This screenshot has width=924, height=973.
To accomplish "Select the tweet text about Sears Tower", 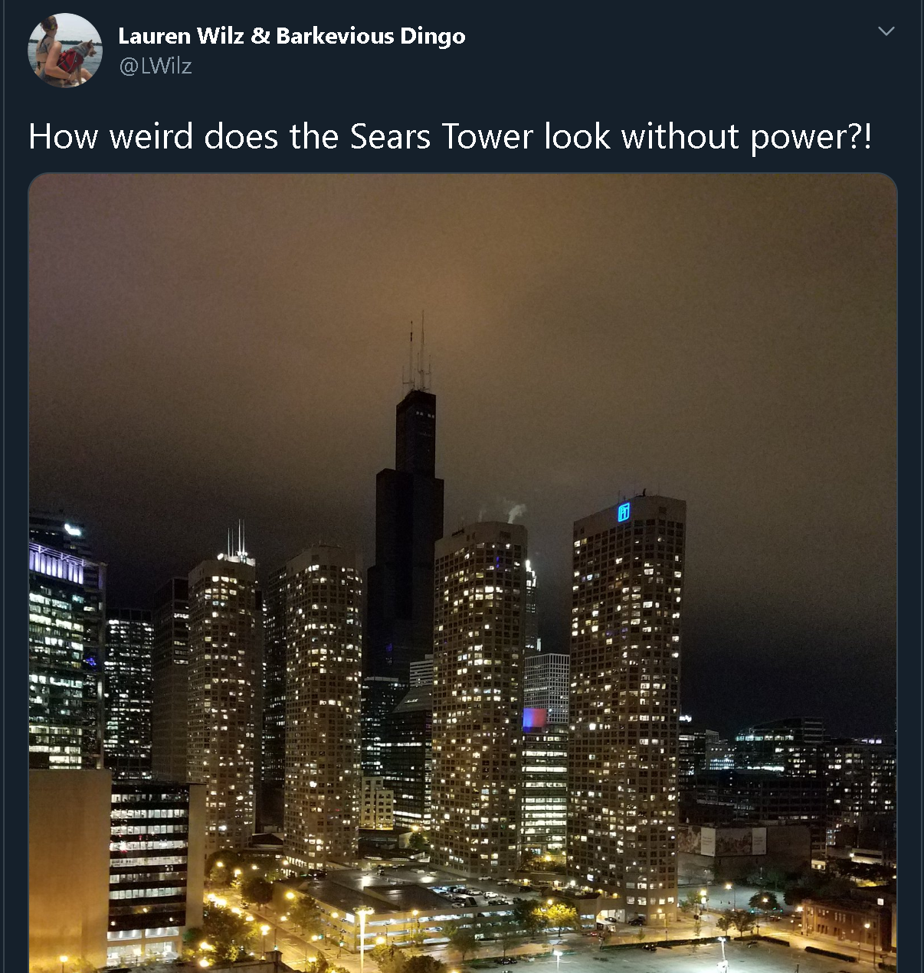I will [450, 137].
